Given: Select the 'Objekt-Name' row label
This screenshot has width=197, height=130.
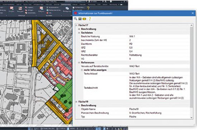Looking at the screenshot, I should pos(88,109).
